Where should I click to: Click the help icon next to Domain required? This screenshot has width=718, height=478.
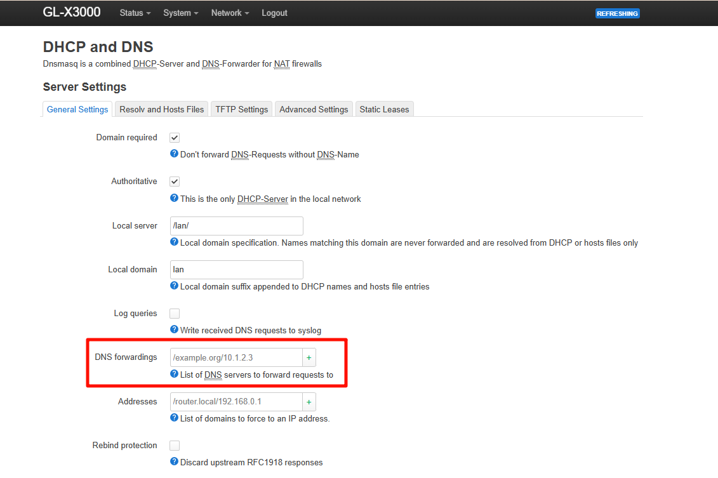click(174, 154)
